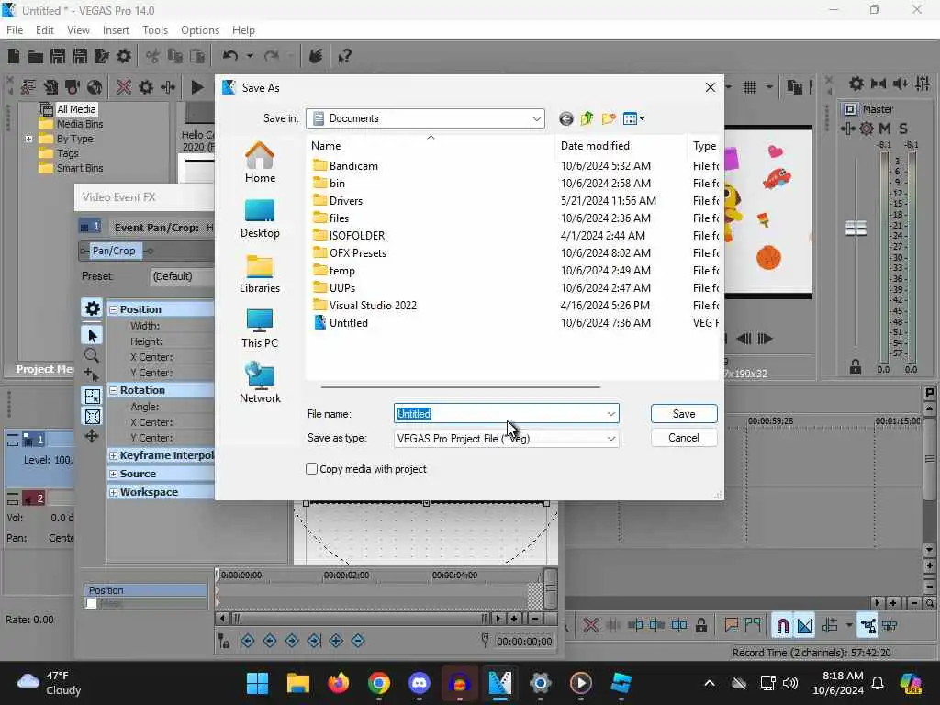The width and height of the screenshot is (940, 705).
Task: Click the What's This help icon
Action: tap(344, 56)
